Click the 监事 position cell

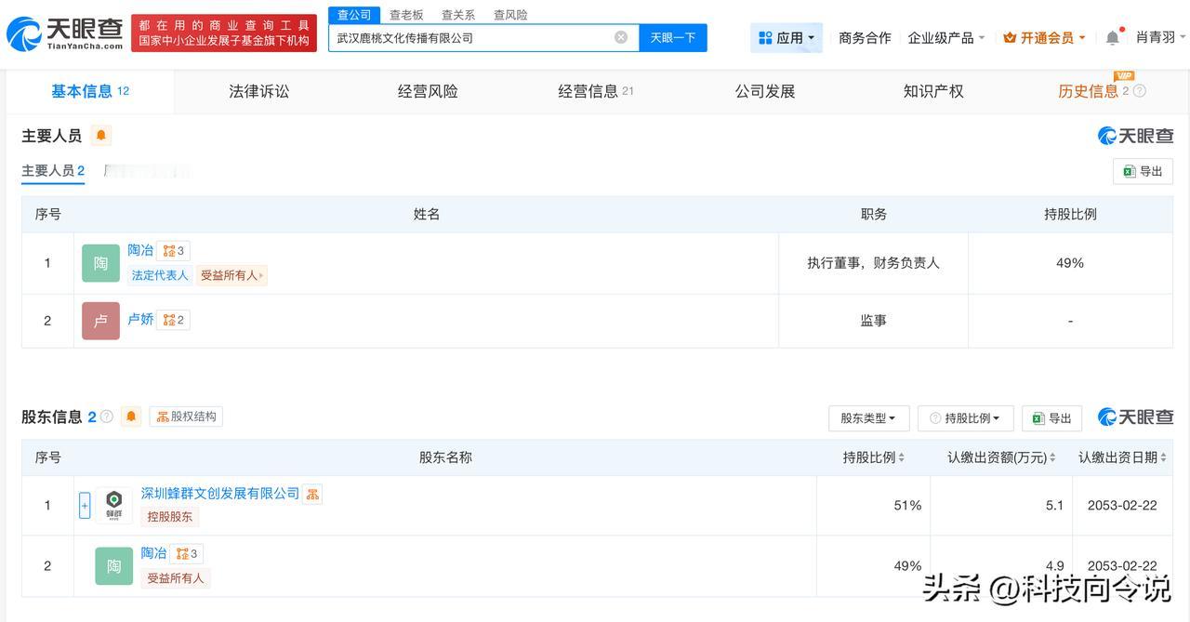873,321
